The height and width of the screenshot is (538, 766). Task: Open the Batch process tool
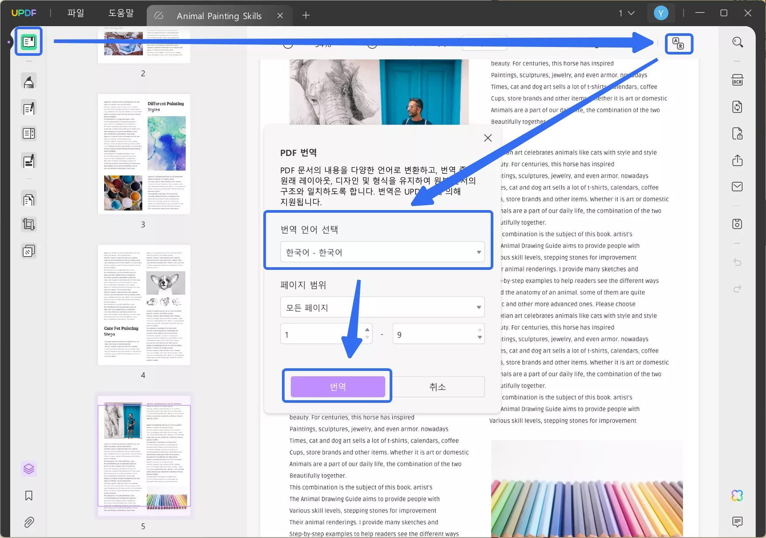pos(29,251)
